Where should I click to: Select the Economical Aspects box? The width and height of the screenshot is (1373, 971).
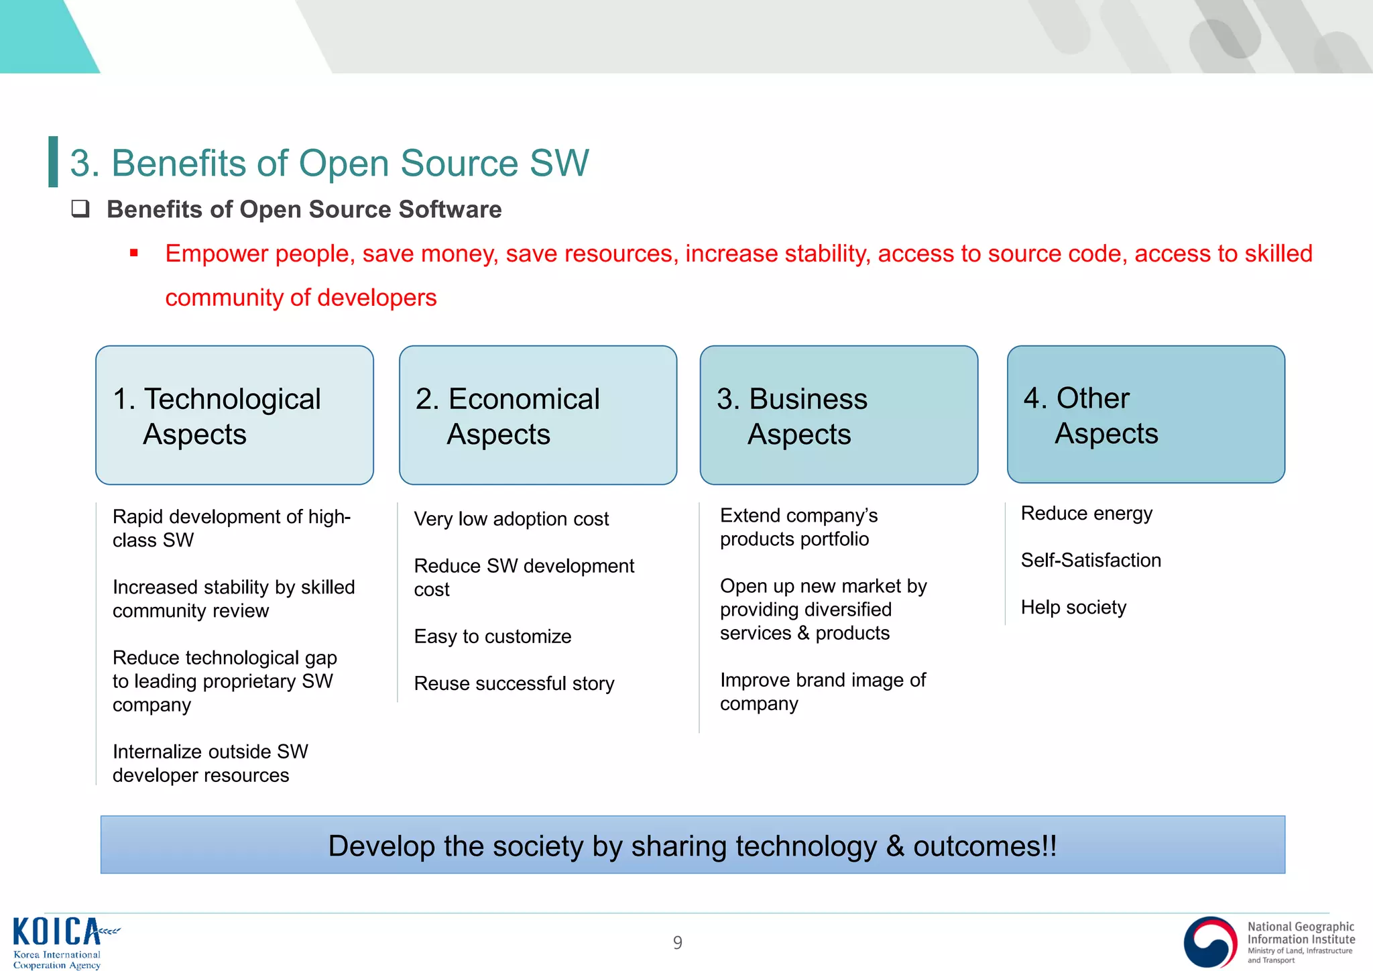(x=538, y=415)
